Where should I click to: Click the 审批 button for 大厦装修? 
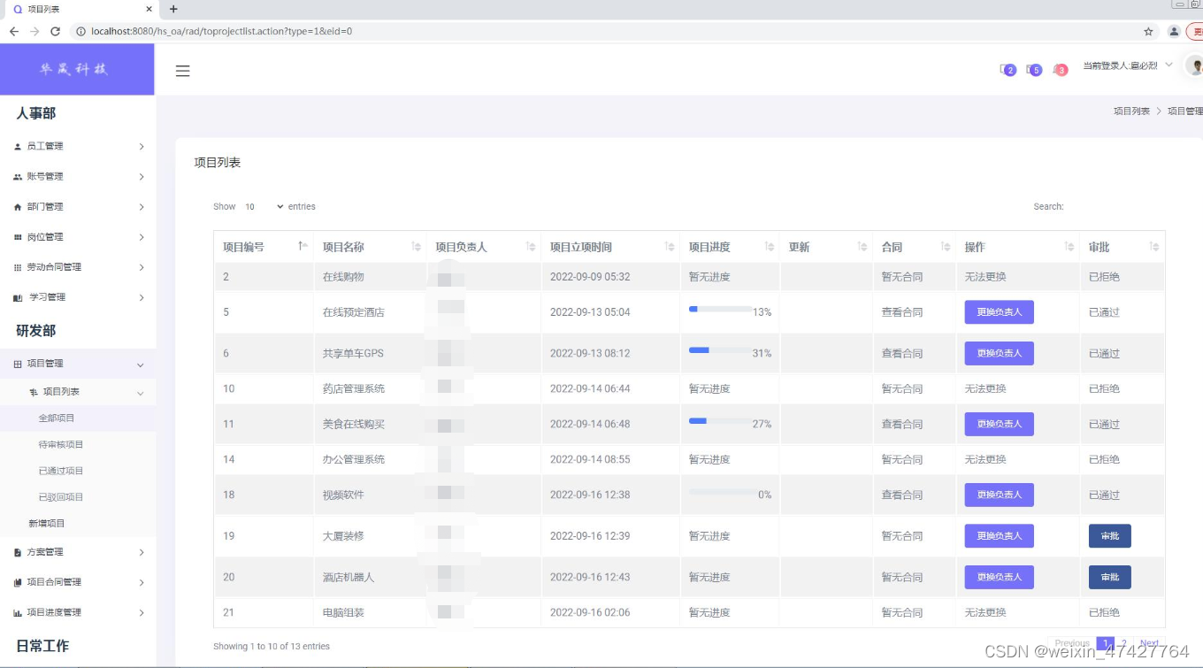pyautogui.click(x=1109, y=535)
